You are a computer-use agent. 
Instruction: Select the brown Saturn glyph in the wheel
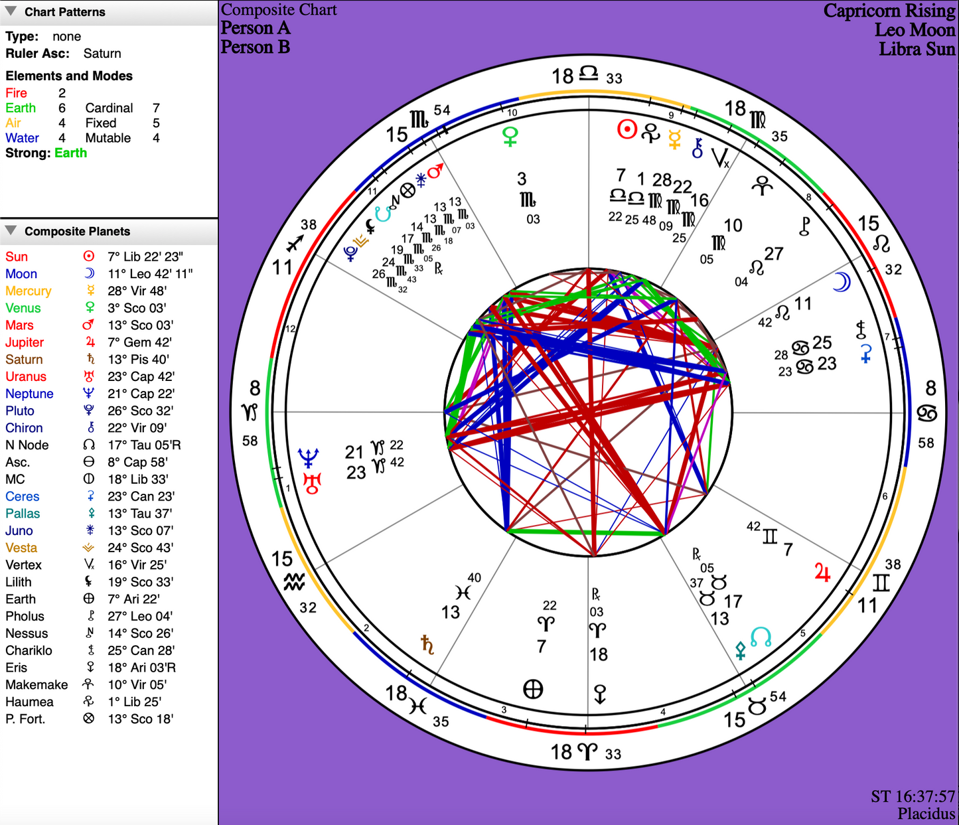[x=428, y=644]
